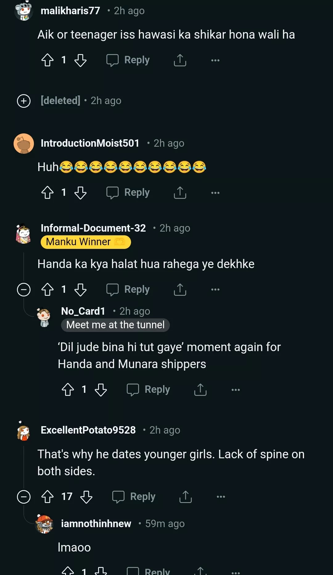Downvote Informal-Document-32's comment
This screenshot has width=333, height=575.
pos(80,290)
